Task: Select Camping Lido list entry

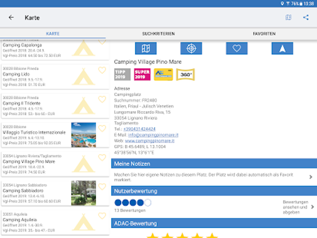Action: (x=55, y=77)
